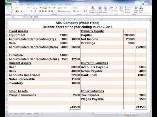
Task: Click the AutoSum button
Action: pyautogui.click(x=129, y=7)
